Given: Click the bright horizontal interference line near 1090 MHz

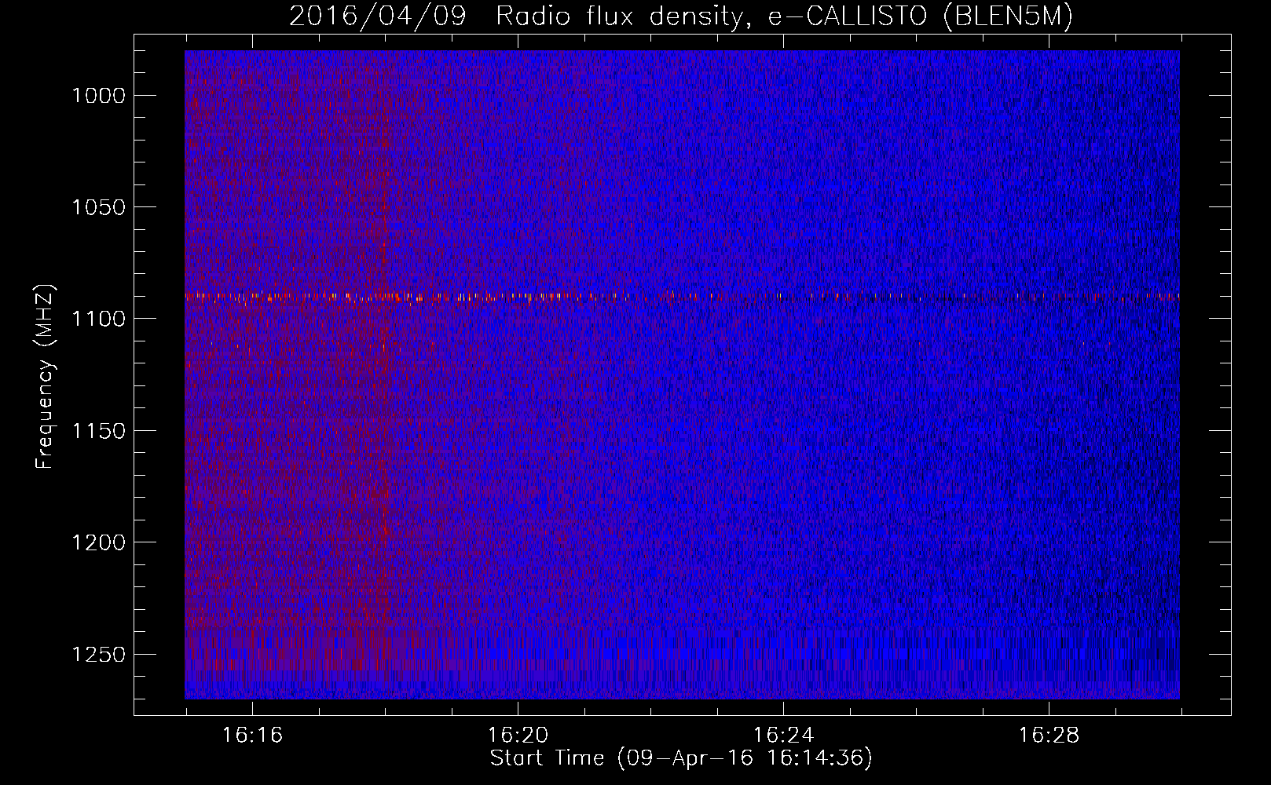Looking at the screenshot, I should pyautogui.click(x=682, y=297).
